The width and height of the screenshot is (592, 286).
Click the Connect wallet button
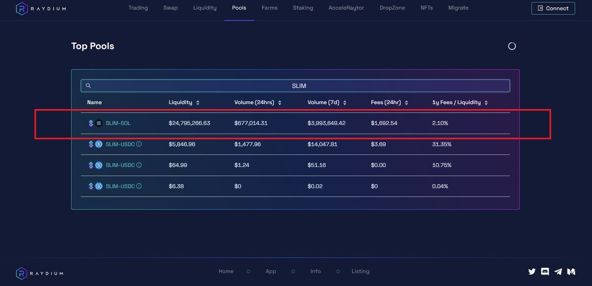coord(553,8)
